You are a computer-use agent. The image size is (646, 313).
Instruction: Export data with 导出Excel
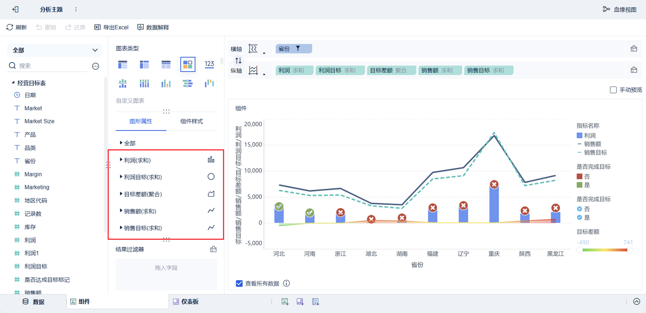pos(111,27)
